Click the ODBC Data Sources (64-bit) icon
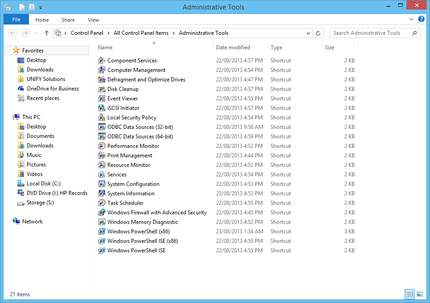 102,137
